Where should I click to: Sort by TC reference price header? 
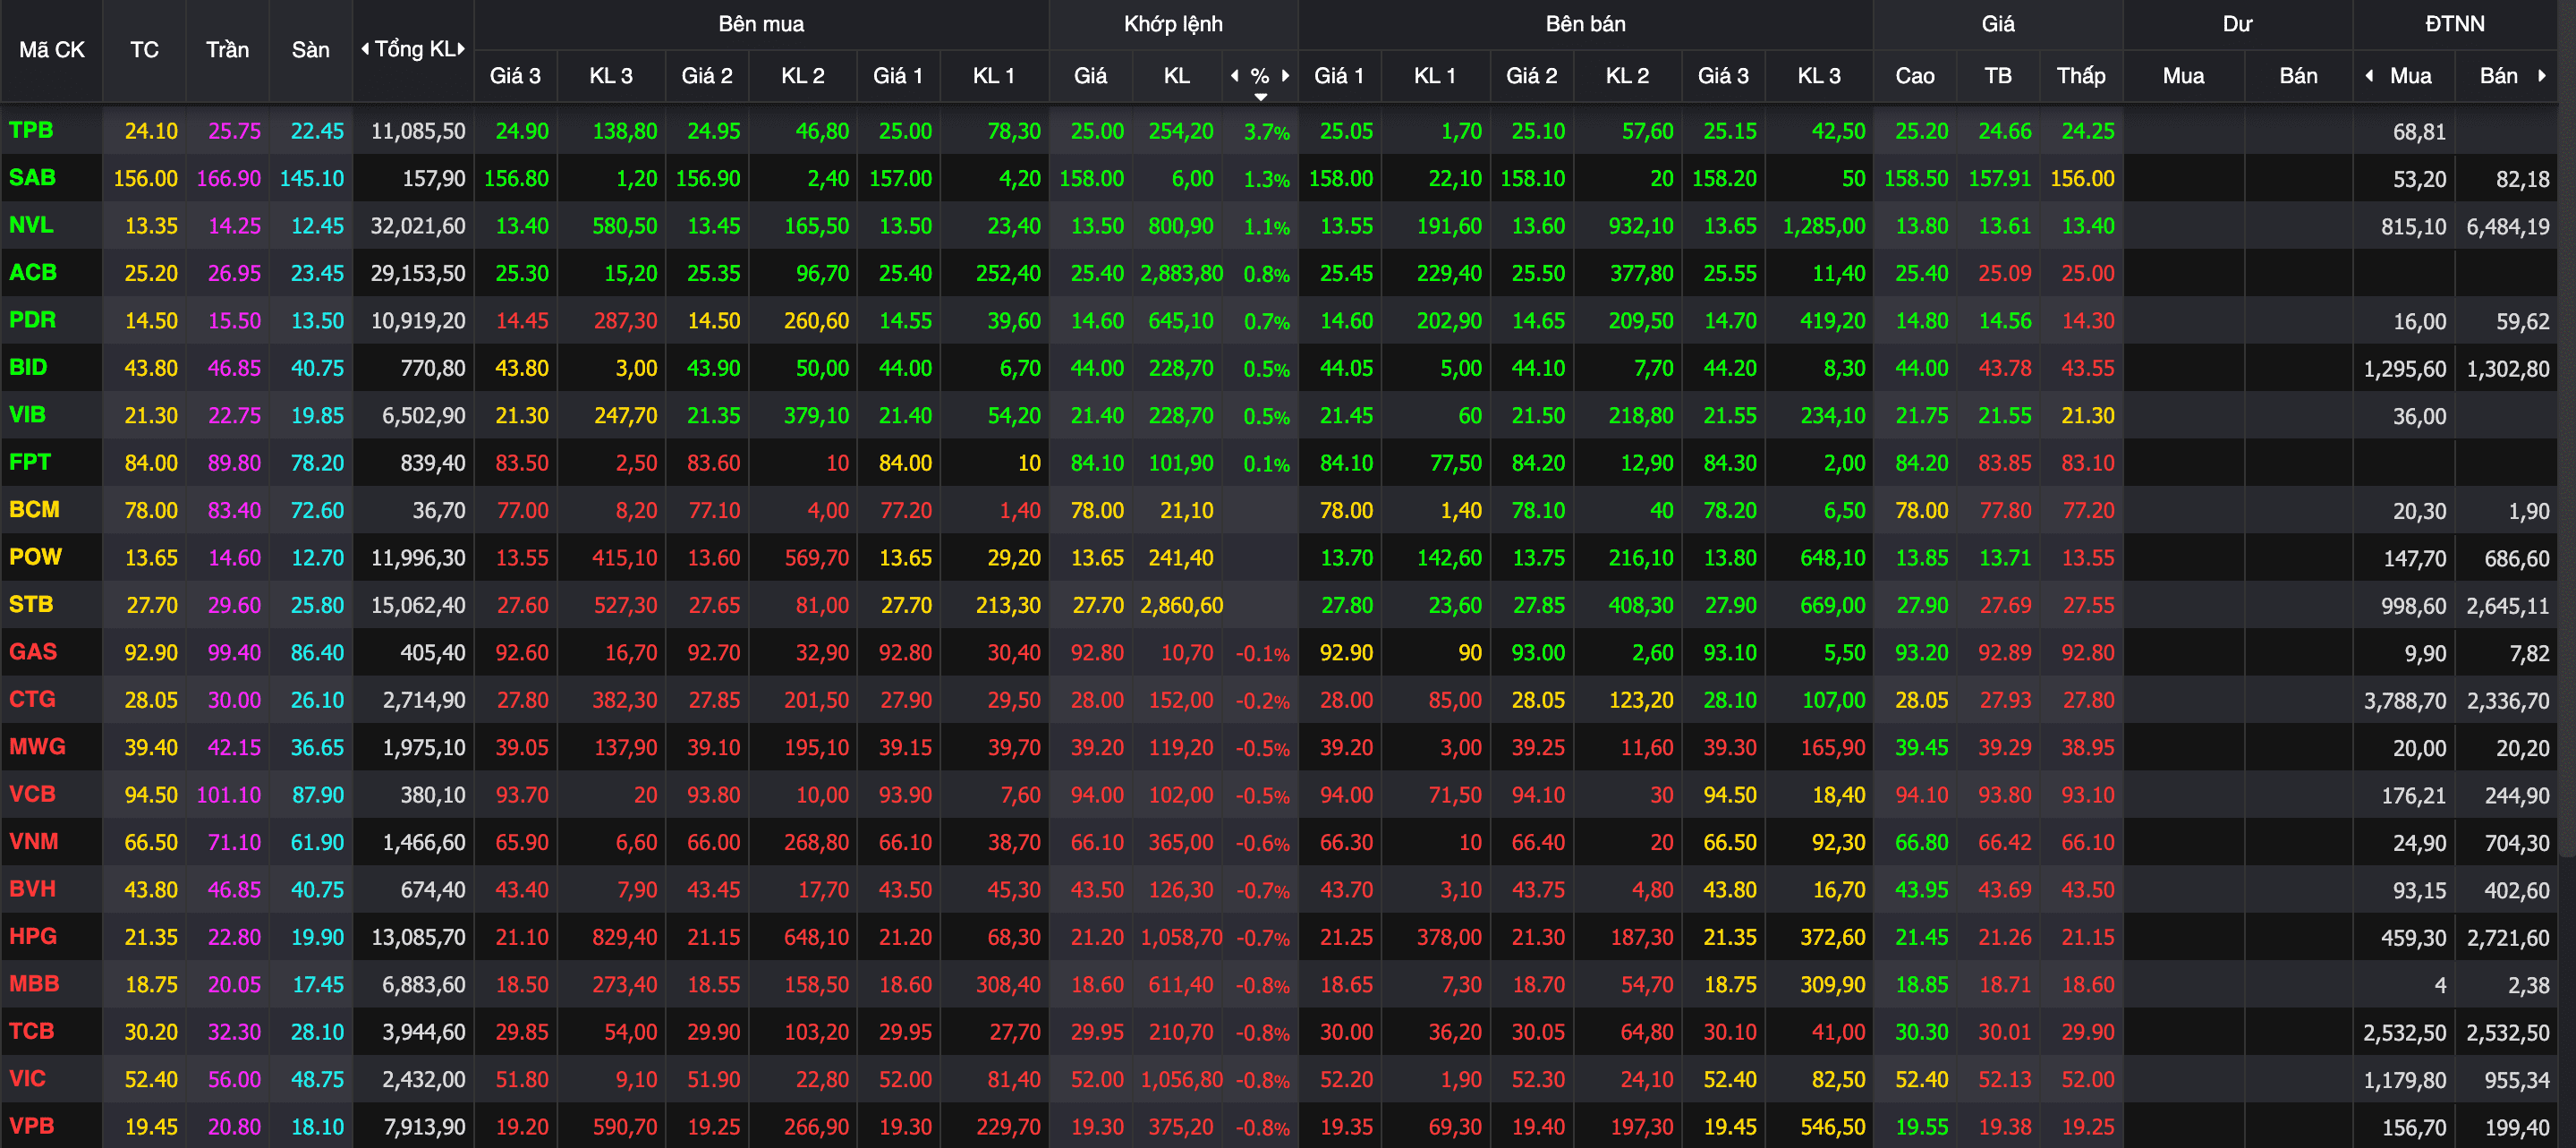(144, 50)
